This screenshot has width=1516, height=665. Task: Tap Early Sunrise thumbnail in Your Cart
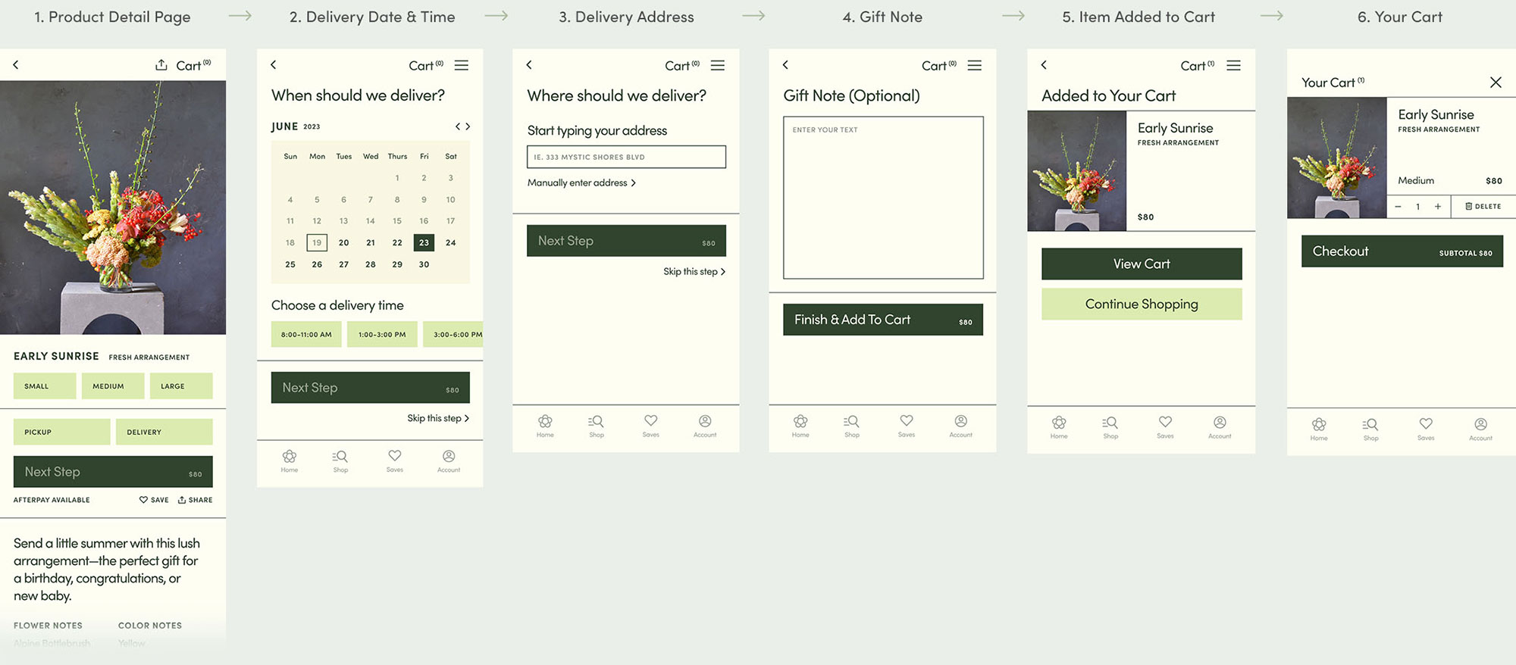1337,158
